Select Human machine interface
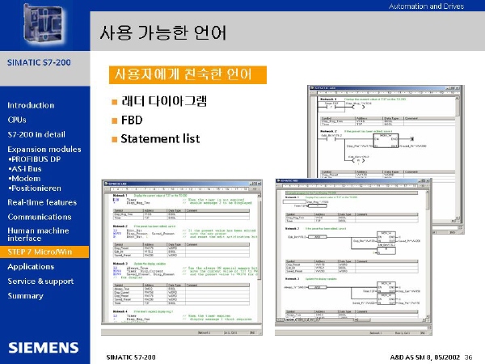The image size is (485, 364). (x=38, y=235)
